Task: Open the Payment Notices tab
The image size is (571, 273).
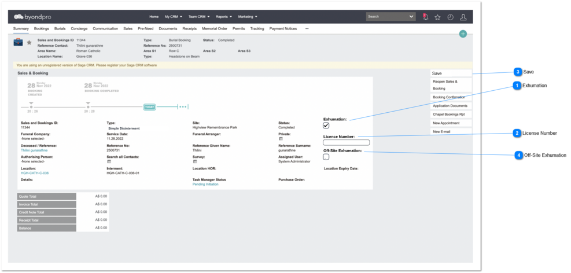Action: pyautogui.click(x=283, y=28)
